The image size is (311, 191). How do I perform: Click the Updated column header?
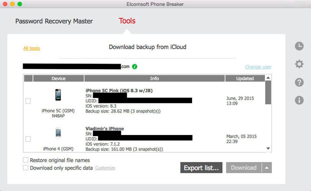pos(245,79)
